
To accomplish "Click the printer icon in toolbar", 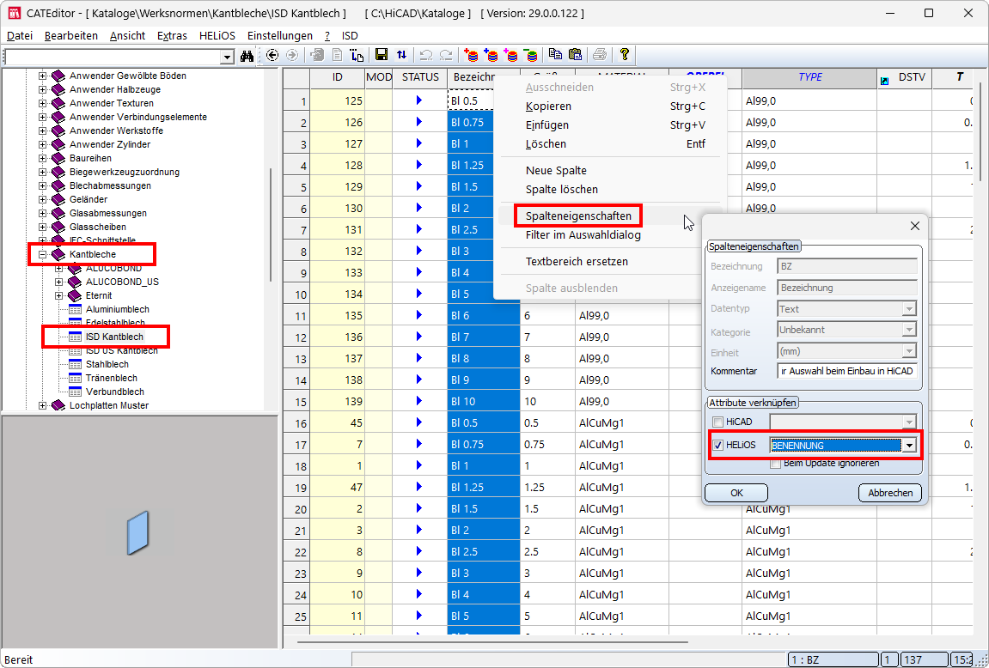I will (x=600, y=55).
